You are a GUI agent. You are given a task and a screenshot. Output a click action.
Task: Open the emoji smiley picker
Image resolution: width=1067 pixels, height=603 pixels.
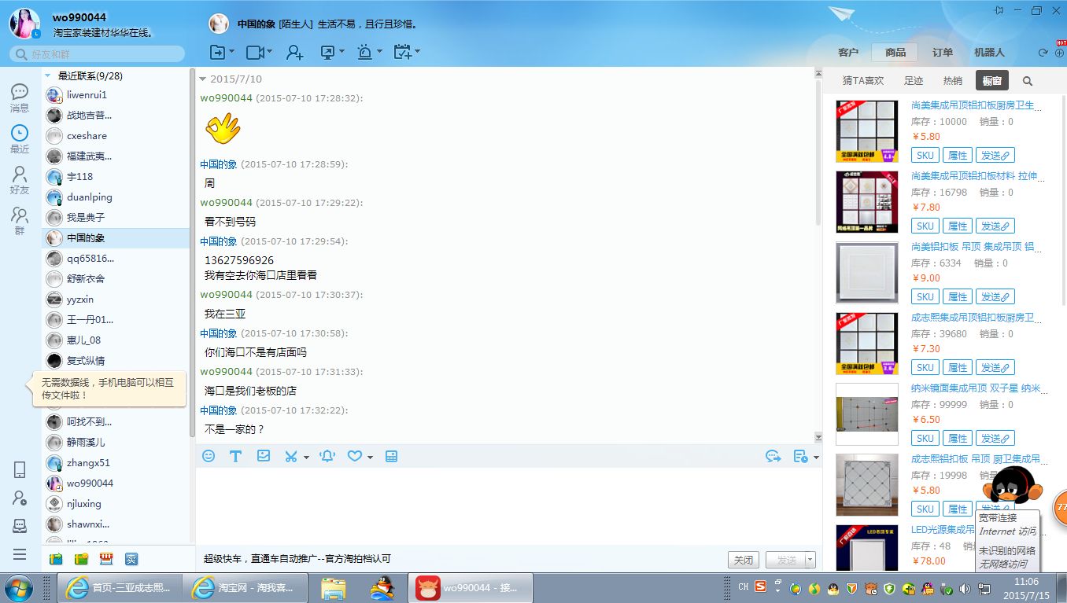pos(209,456)
